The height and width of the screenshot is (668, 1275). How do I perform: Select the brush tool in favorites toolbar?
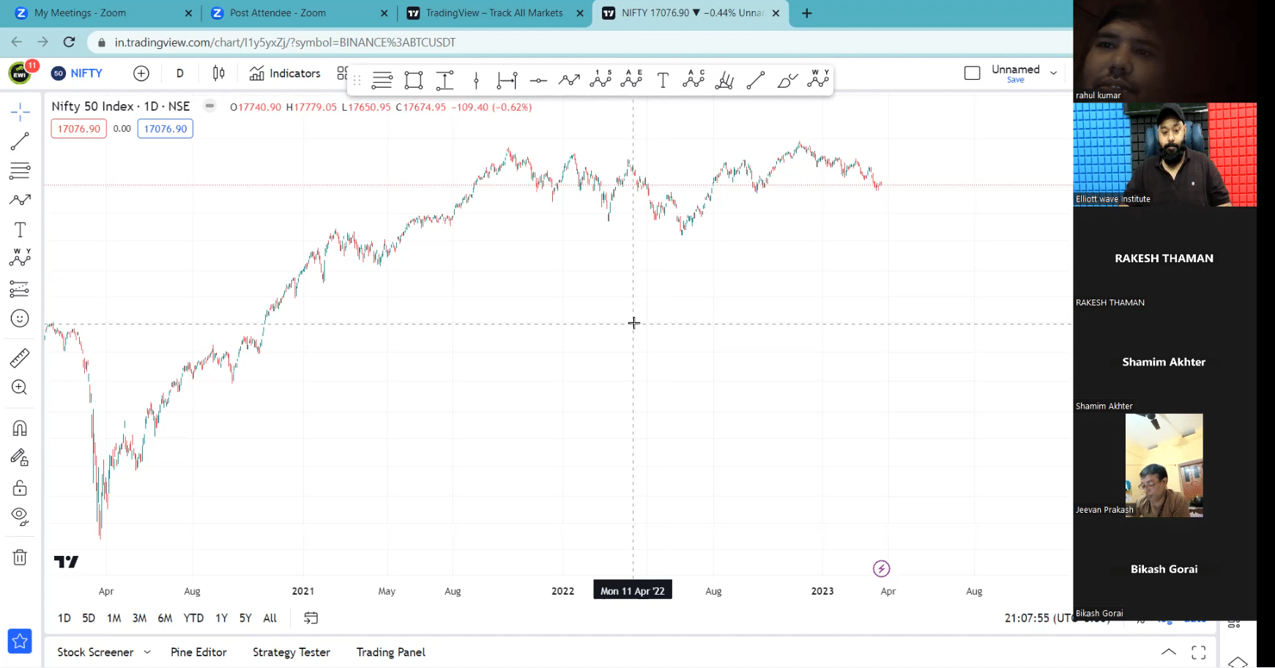click(787, 80)
